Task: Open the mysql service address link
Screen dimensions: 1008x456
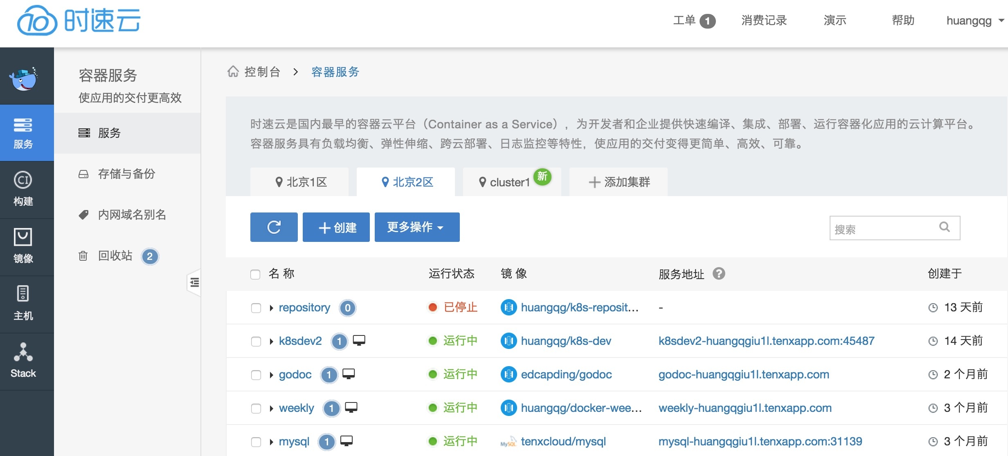Action: tap(760, 442)
